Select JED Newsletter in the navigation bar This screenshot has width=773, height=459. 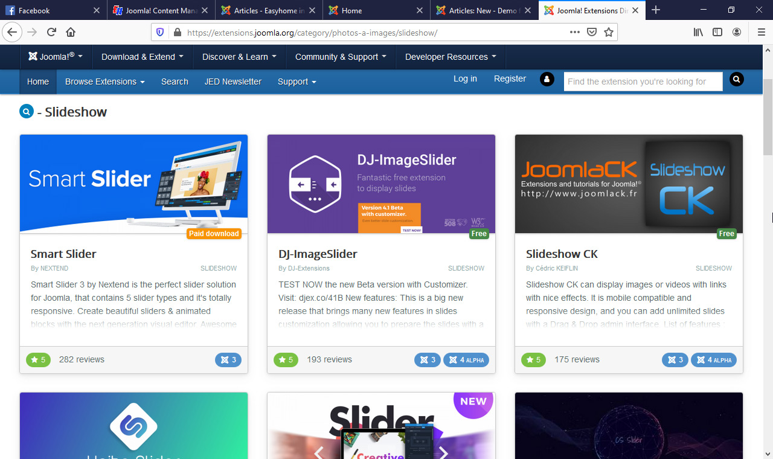pyautogui.click(x=233, y=82)
